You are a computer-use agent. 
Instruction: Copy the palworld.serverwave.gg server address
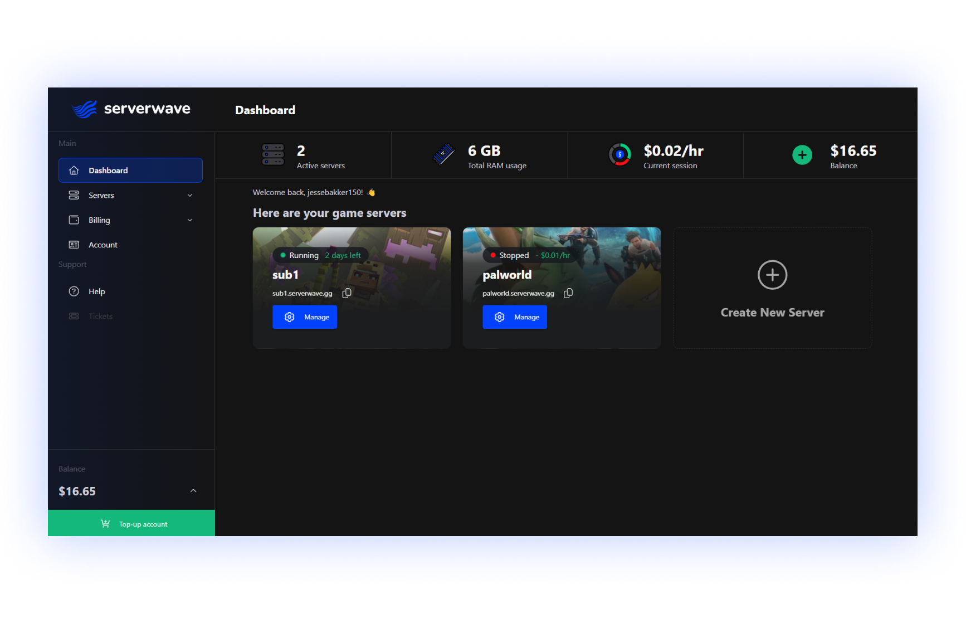tap(568, 293)
